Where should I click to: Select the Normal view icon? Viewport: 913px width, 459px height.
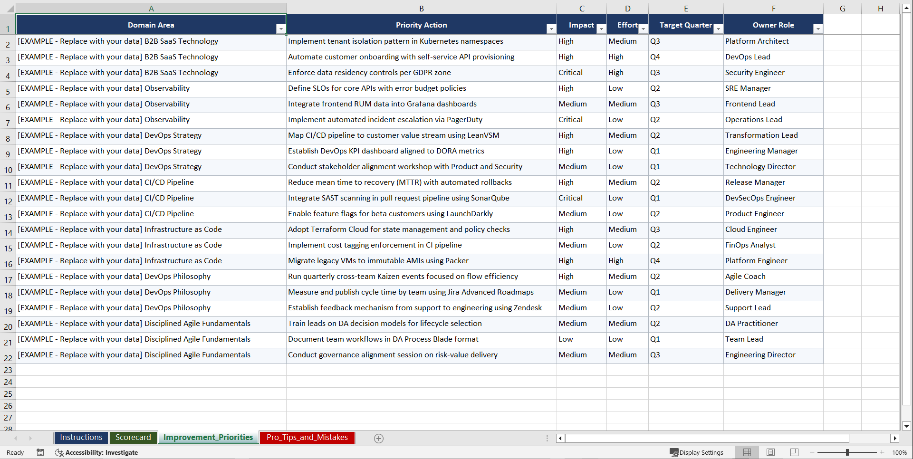[747, 452]
